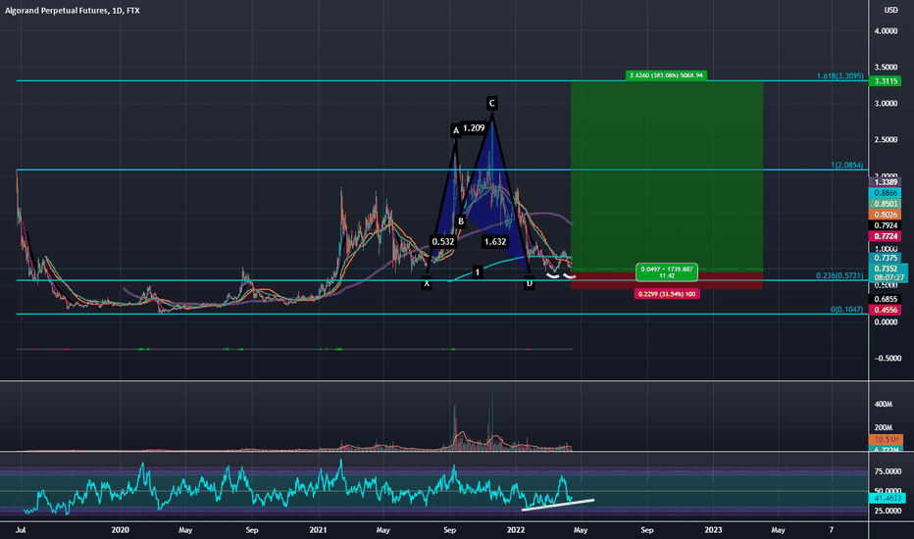Click the 2.5000 price axis value

coord(886,140)
